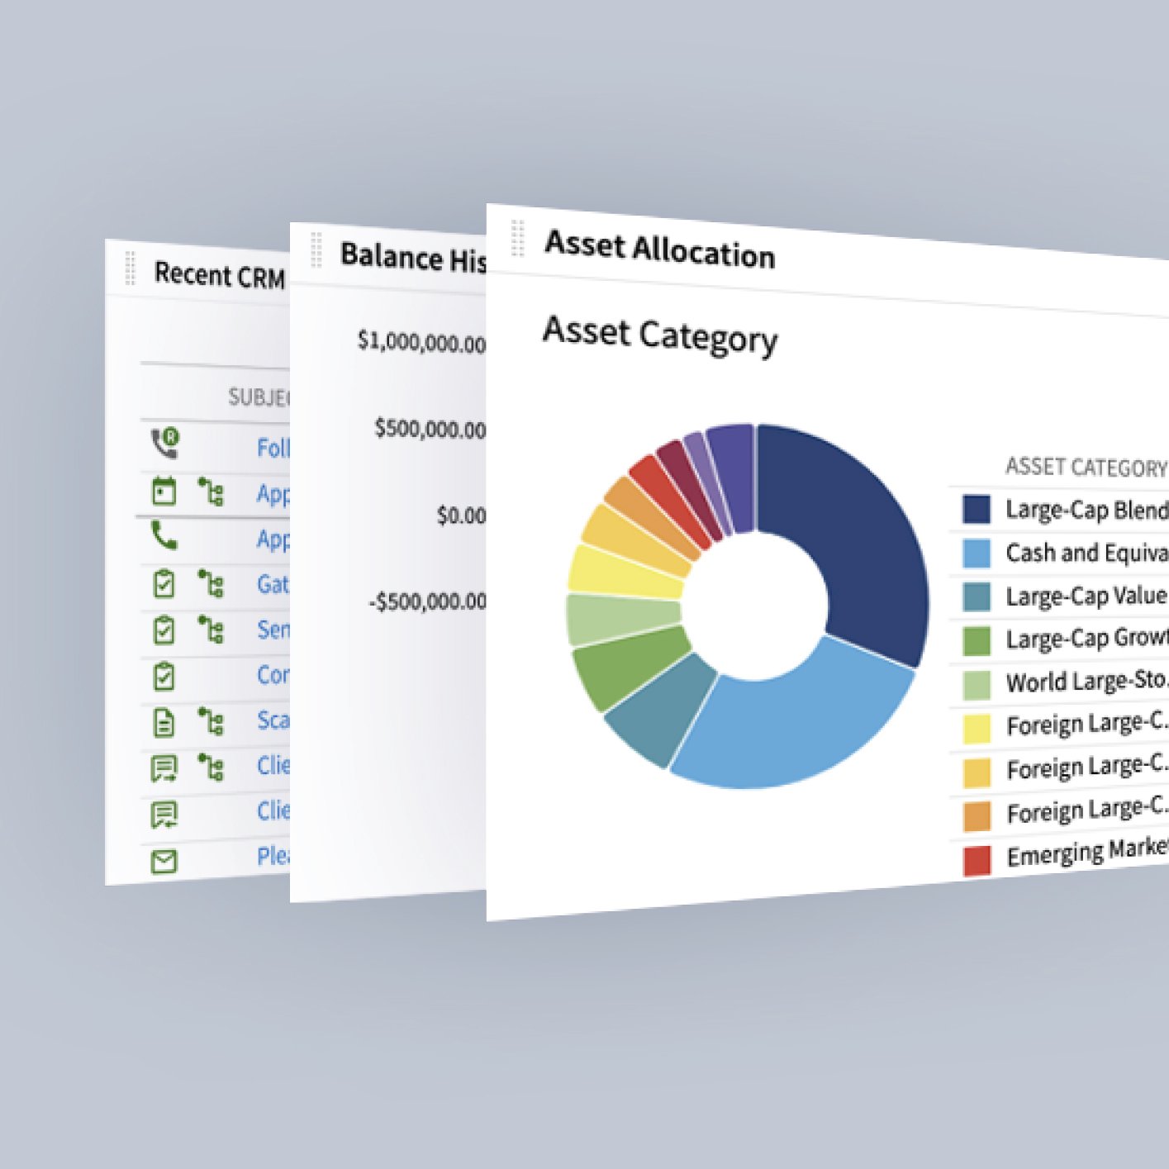Open the 'Gat' subject link

tap(273, 584)
